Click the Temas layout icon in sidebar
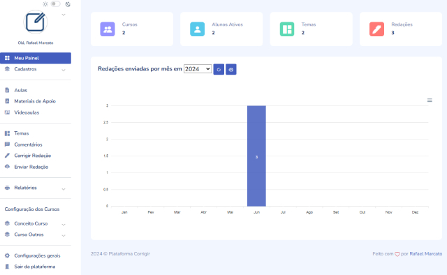447x275 pixels. click(x=7, y=133)
